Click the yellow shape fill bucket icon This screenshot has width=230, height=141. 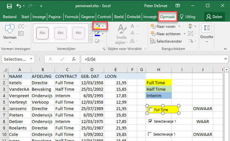(97, 26)
